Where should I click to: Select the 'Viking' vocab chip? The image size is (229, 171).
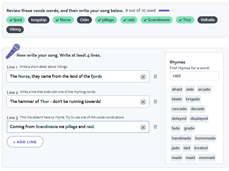tap(15, 29)
